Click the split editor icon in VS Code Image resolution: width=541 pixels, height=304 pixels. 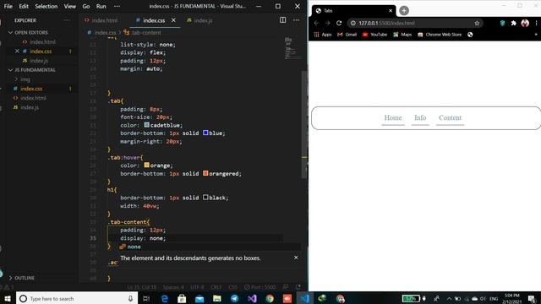[x=282, y=20]
